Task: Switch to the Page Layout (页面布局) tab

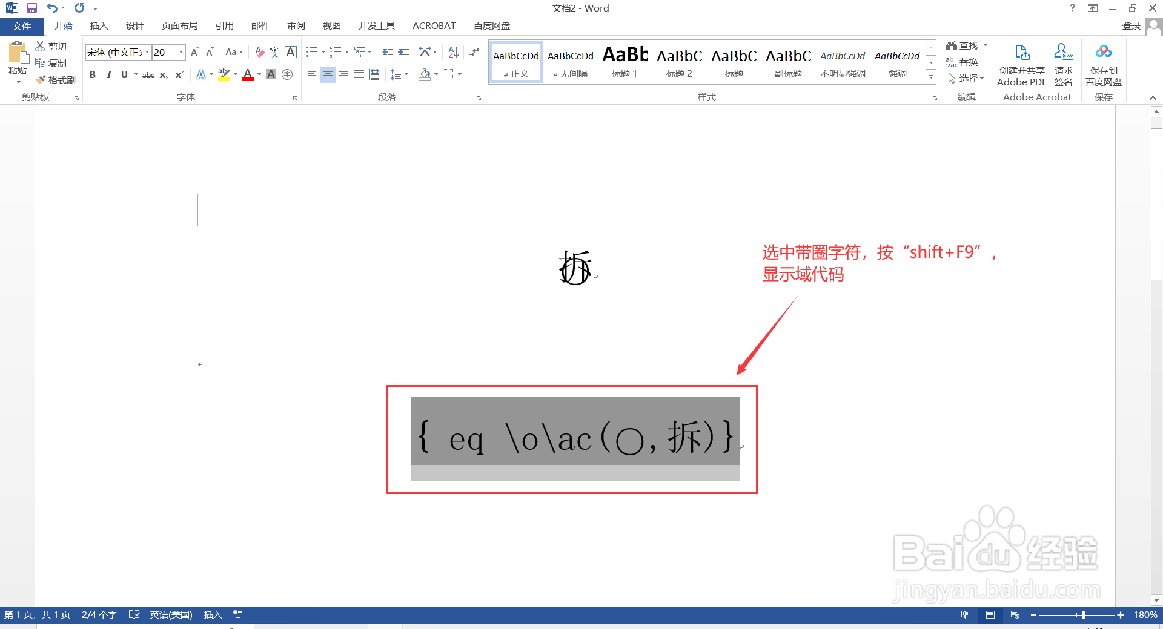Action: click(x=179, y=26)
